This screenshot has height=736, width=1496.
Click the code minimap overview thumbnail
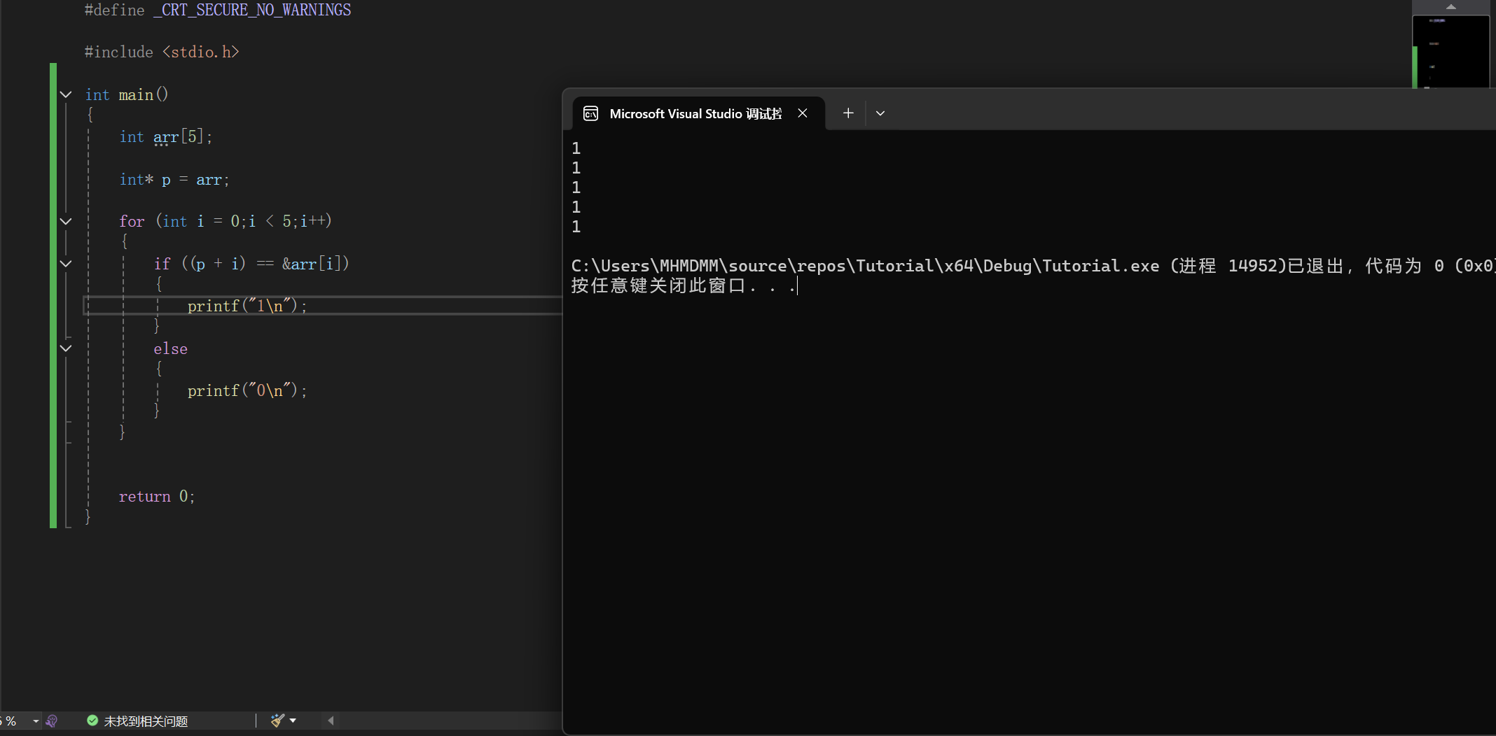click(1451, 52)
